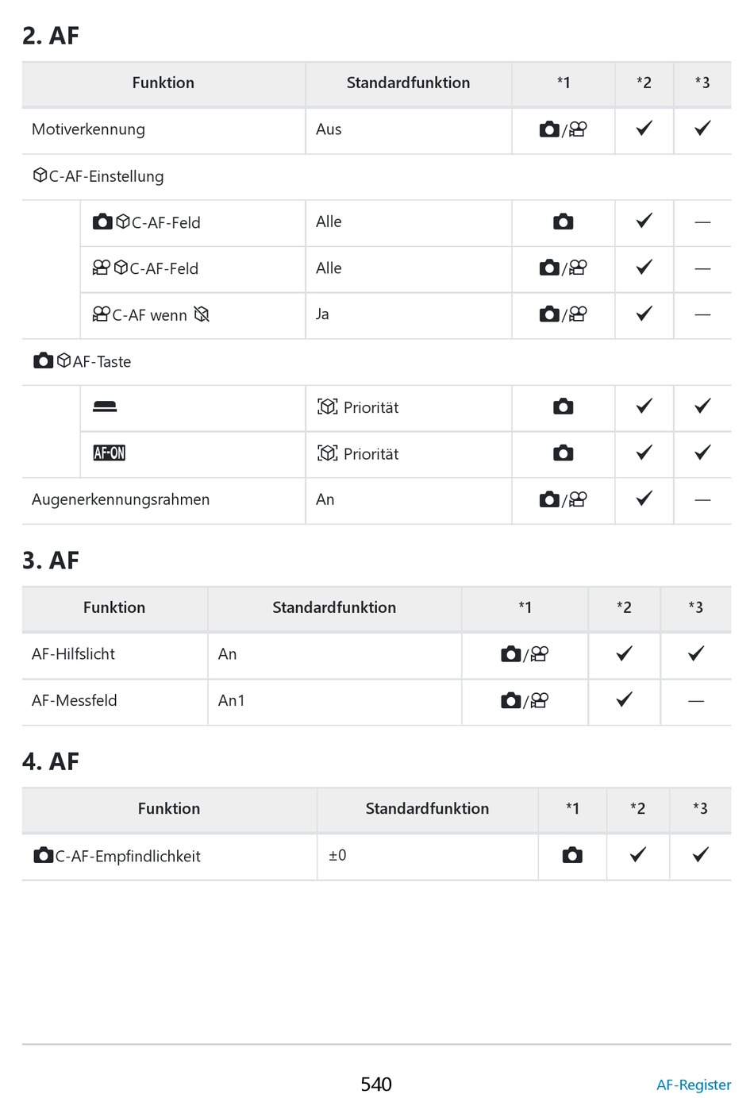The width and height of the screenshot is (754, 1098).
Task: Click the Priorität frame icon in the AF-ON row
Action: click(x=328, y=453)
